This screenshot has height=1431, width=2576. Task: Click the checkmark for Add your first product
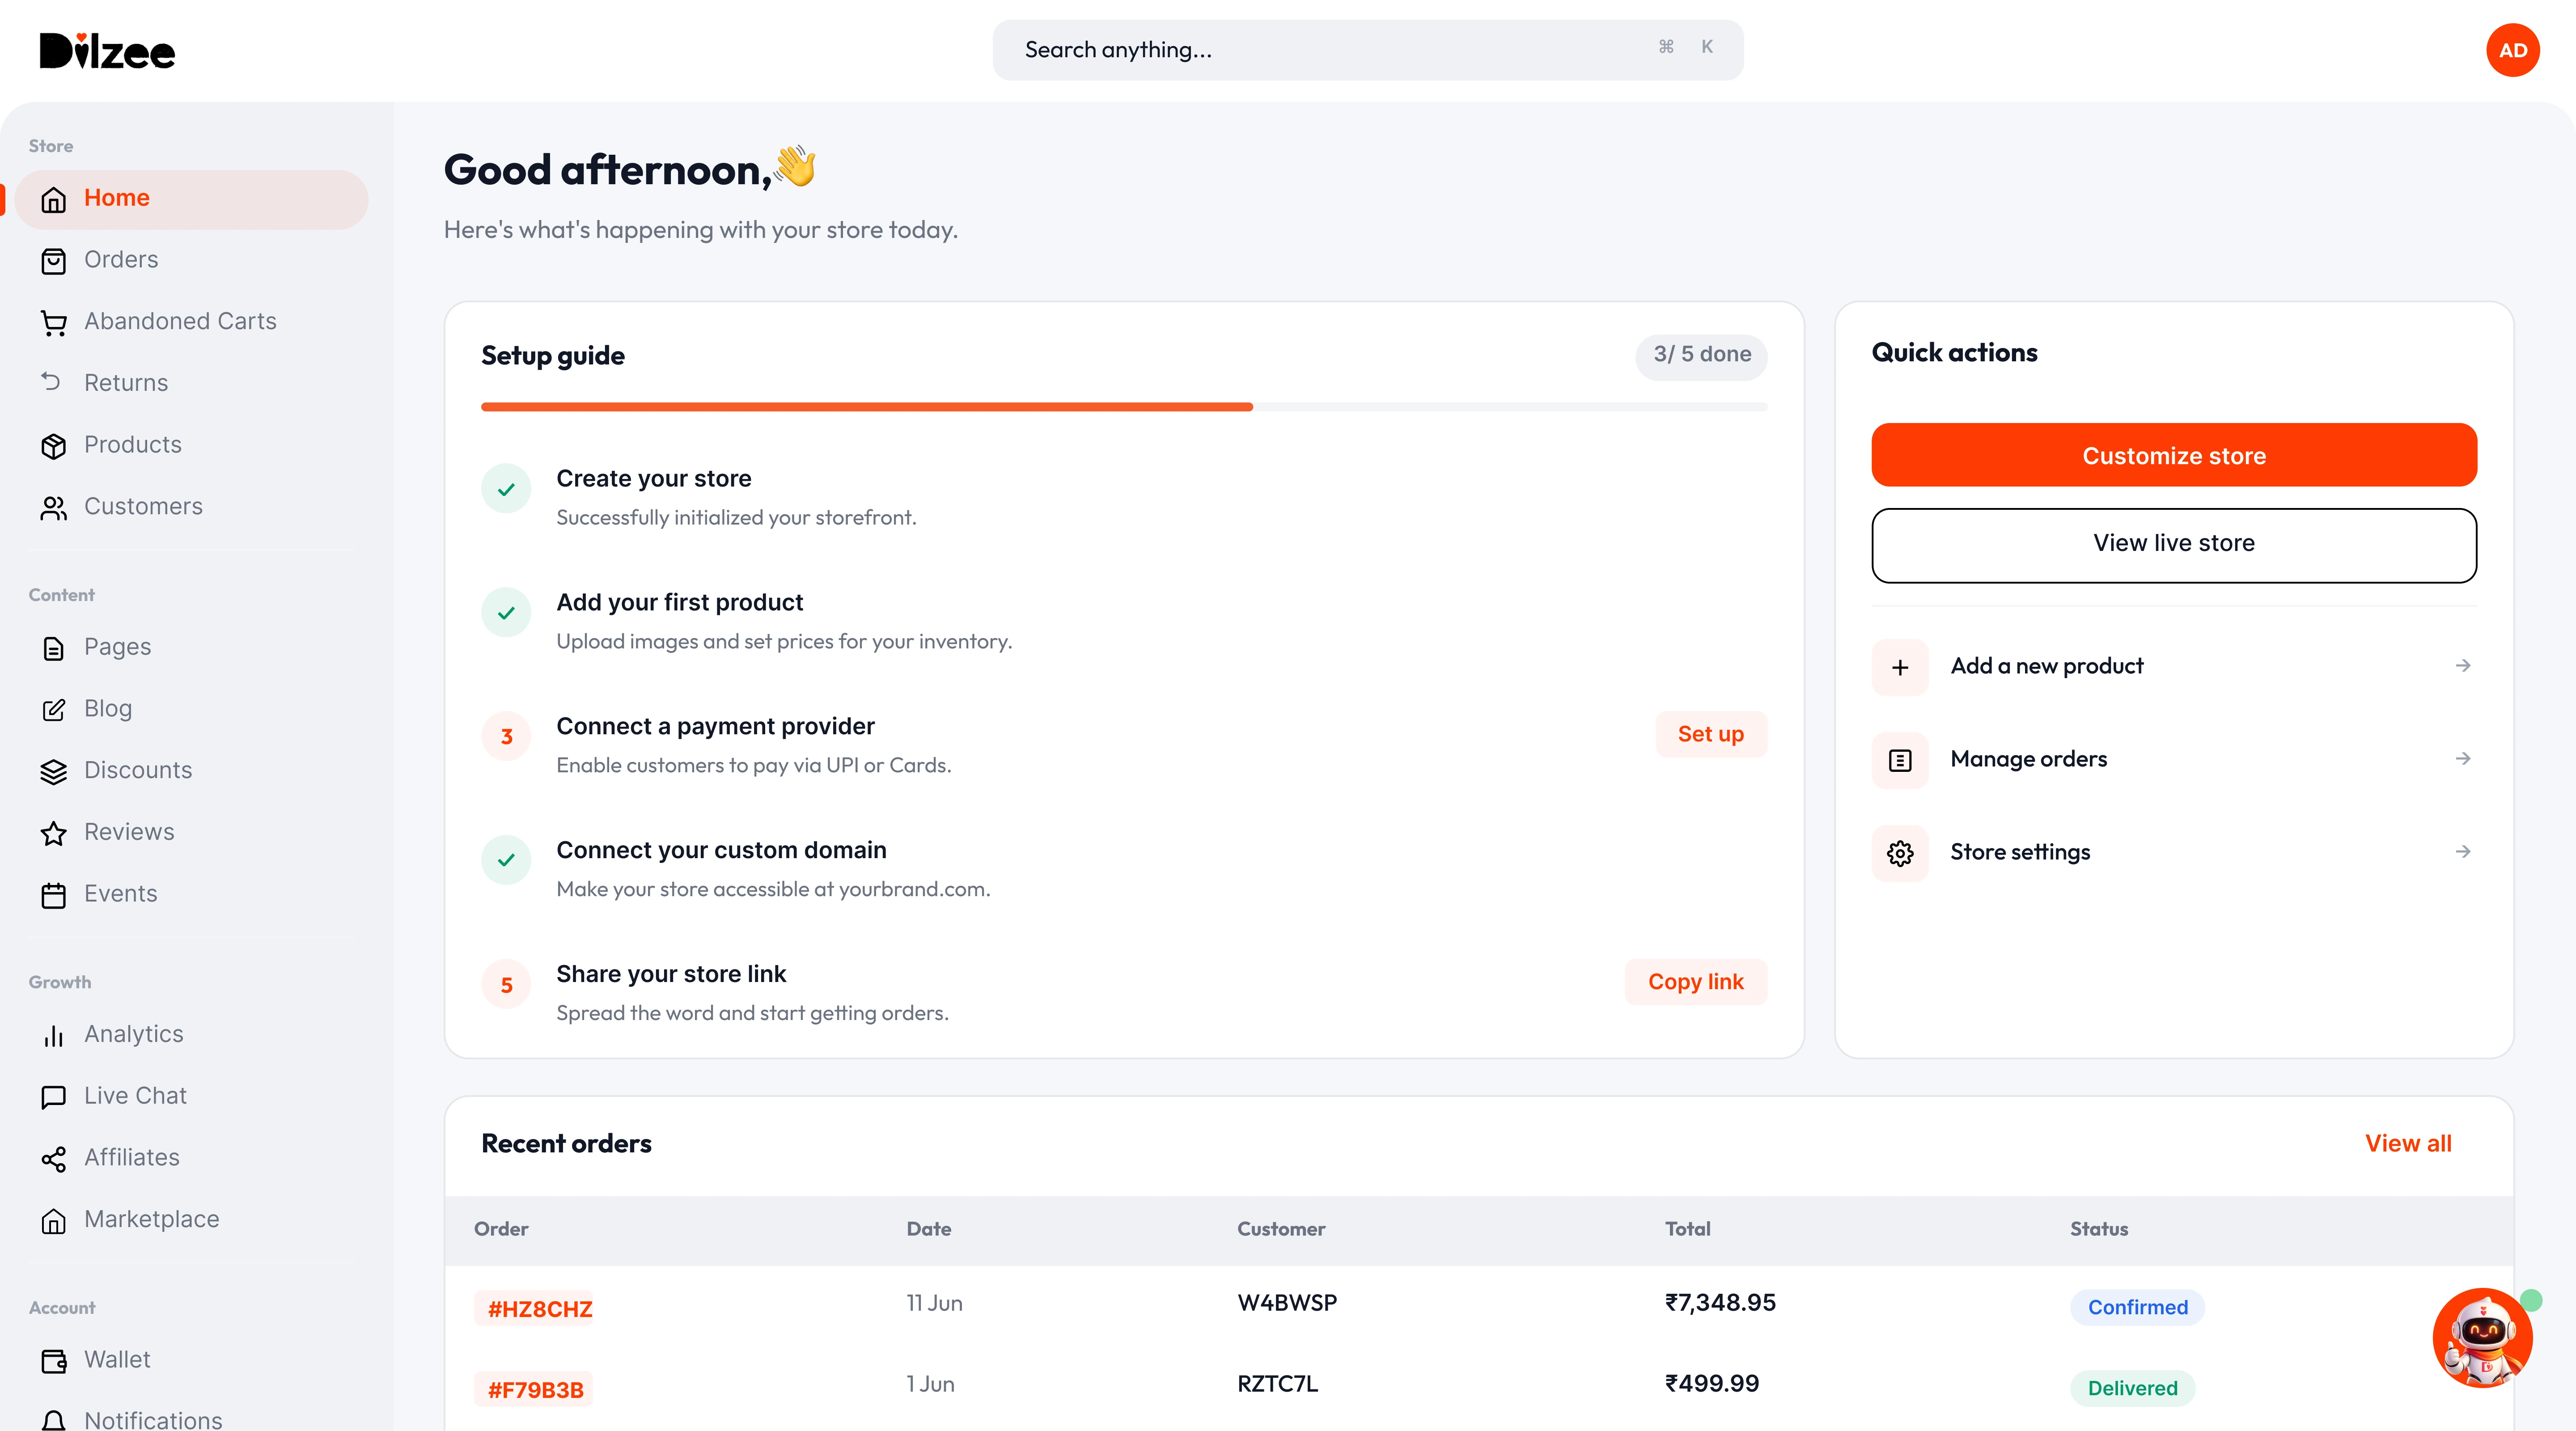pyautogui.click(x=506, y=613)
